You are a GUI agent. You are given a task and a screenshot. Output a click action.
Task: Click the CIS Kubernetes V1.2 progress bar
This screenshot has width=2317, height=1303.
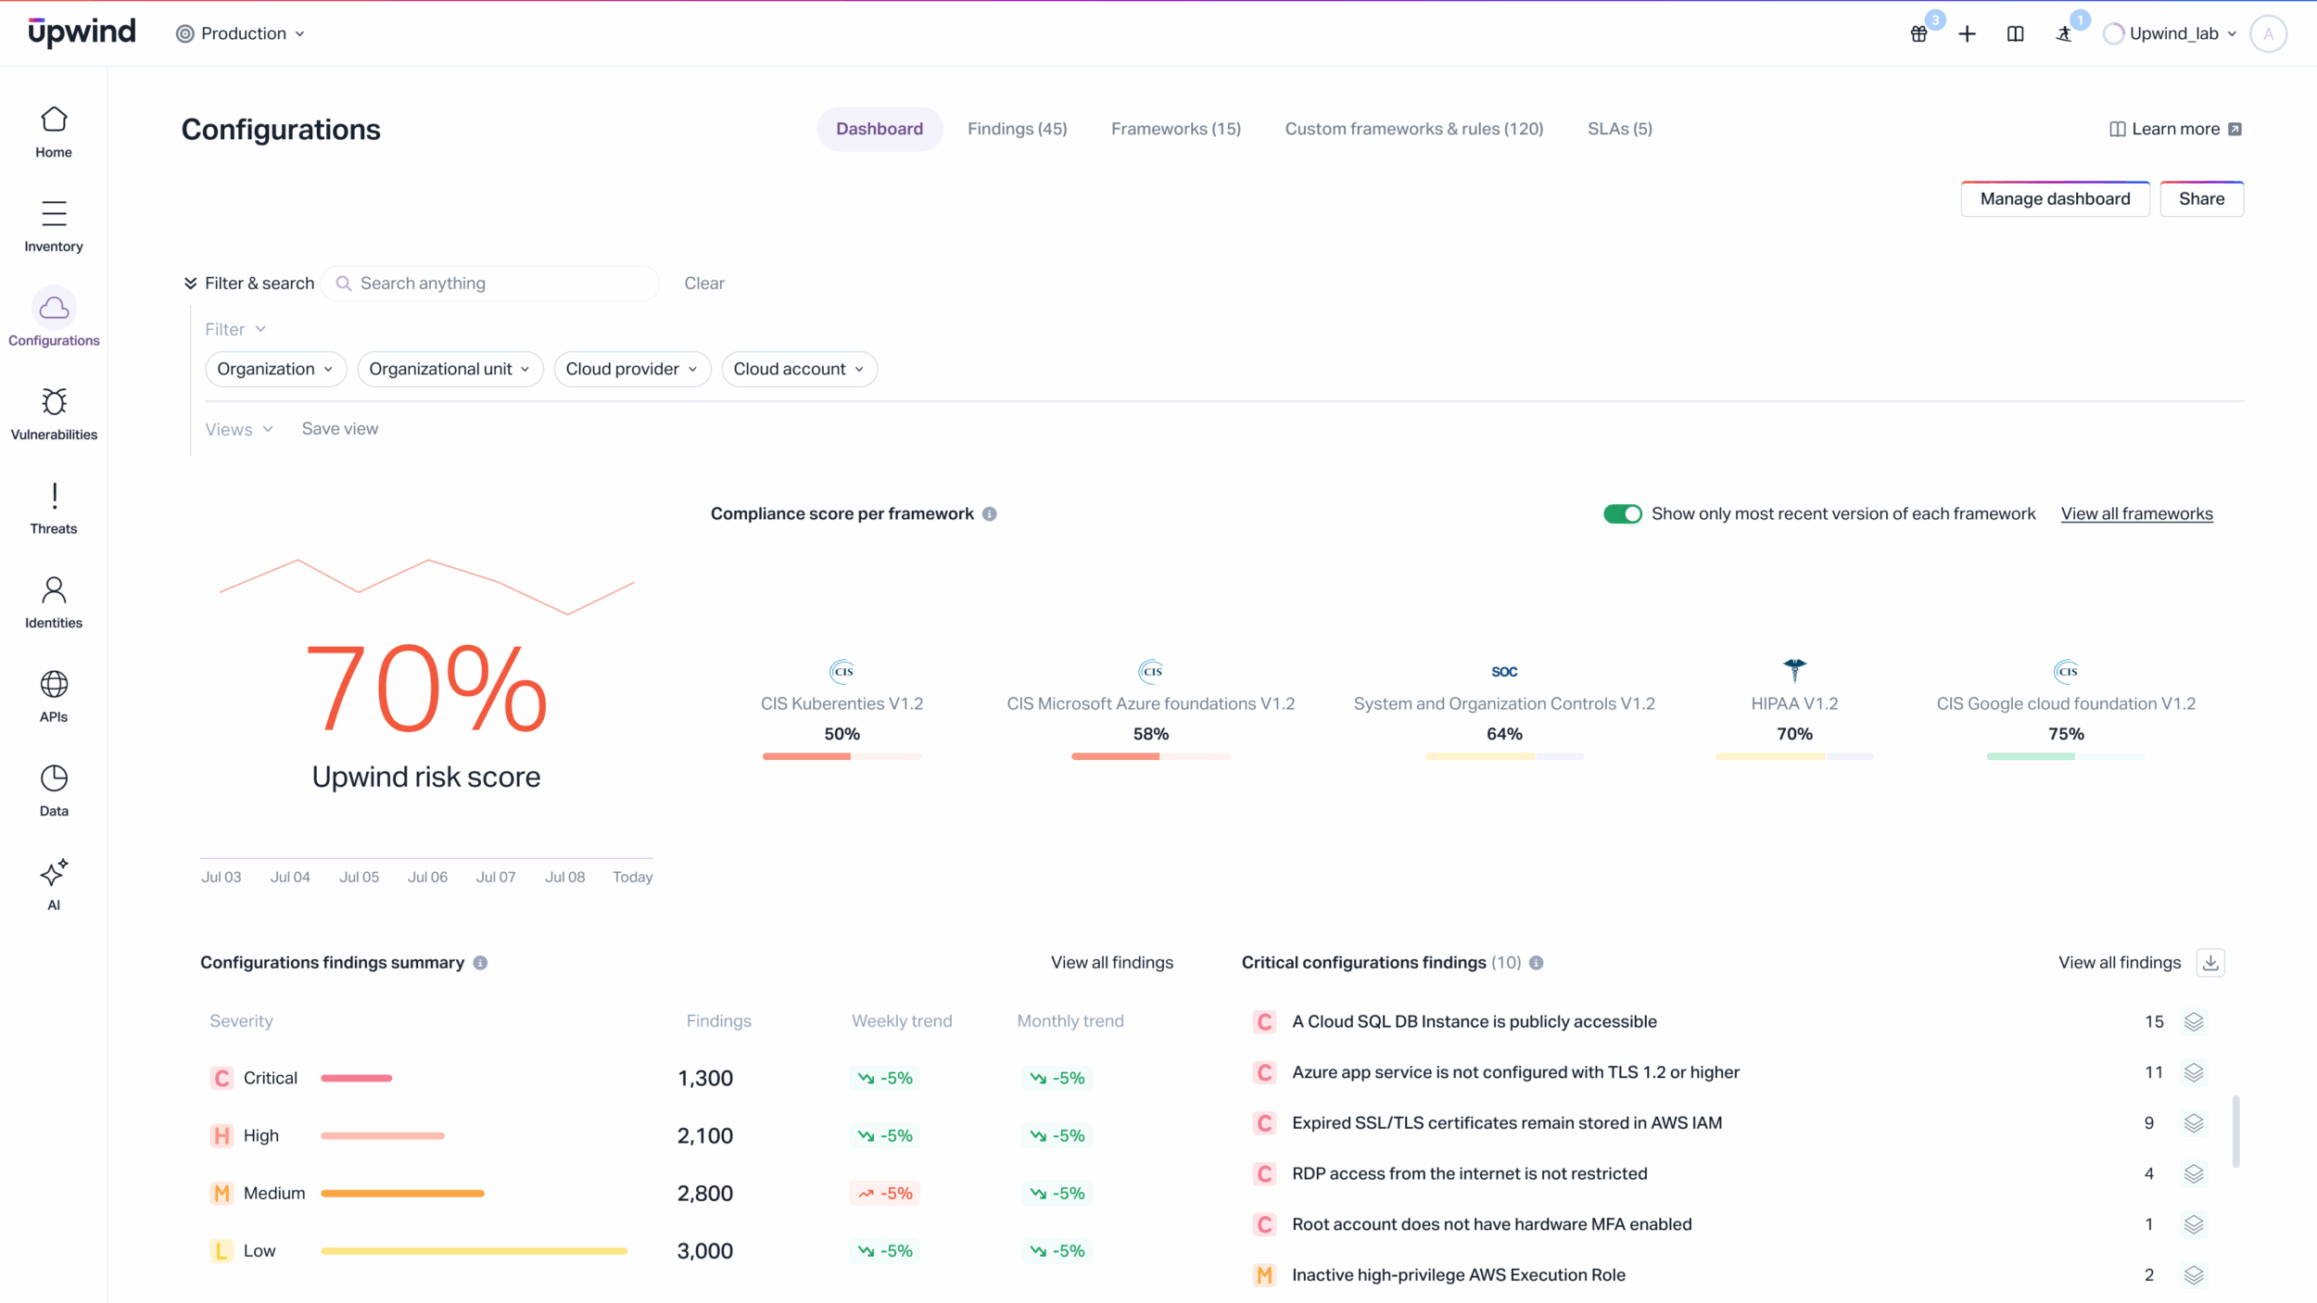click(842, 757)
